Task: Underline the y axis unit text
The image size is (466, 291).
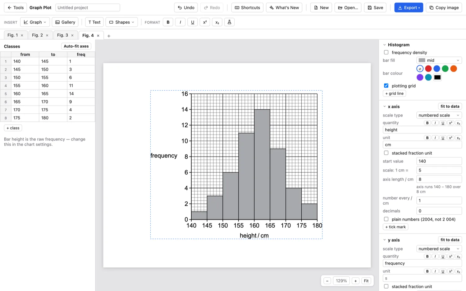Action: [x=443, y=271]
